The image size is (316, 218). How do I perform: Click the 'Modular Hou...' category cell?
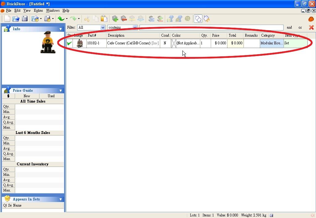click(272, 43)
